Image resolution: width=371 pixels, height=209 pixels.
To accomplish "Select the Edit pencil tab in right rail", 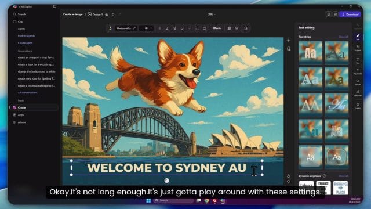I will [x=358, y=37].
